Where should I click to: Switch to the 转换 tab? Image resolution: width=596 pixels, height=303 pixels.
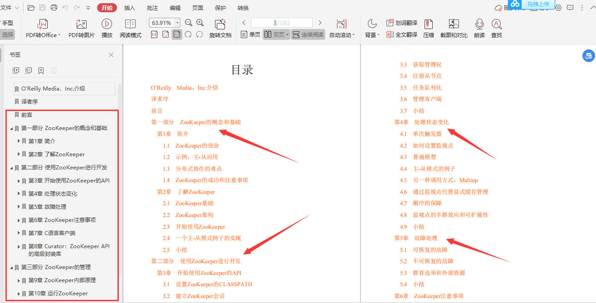pos(243,8)
